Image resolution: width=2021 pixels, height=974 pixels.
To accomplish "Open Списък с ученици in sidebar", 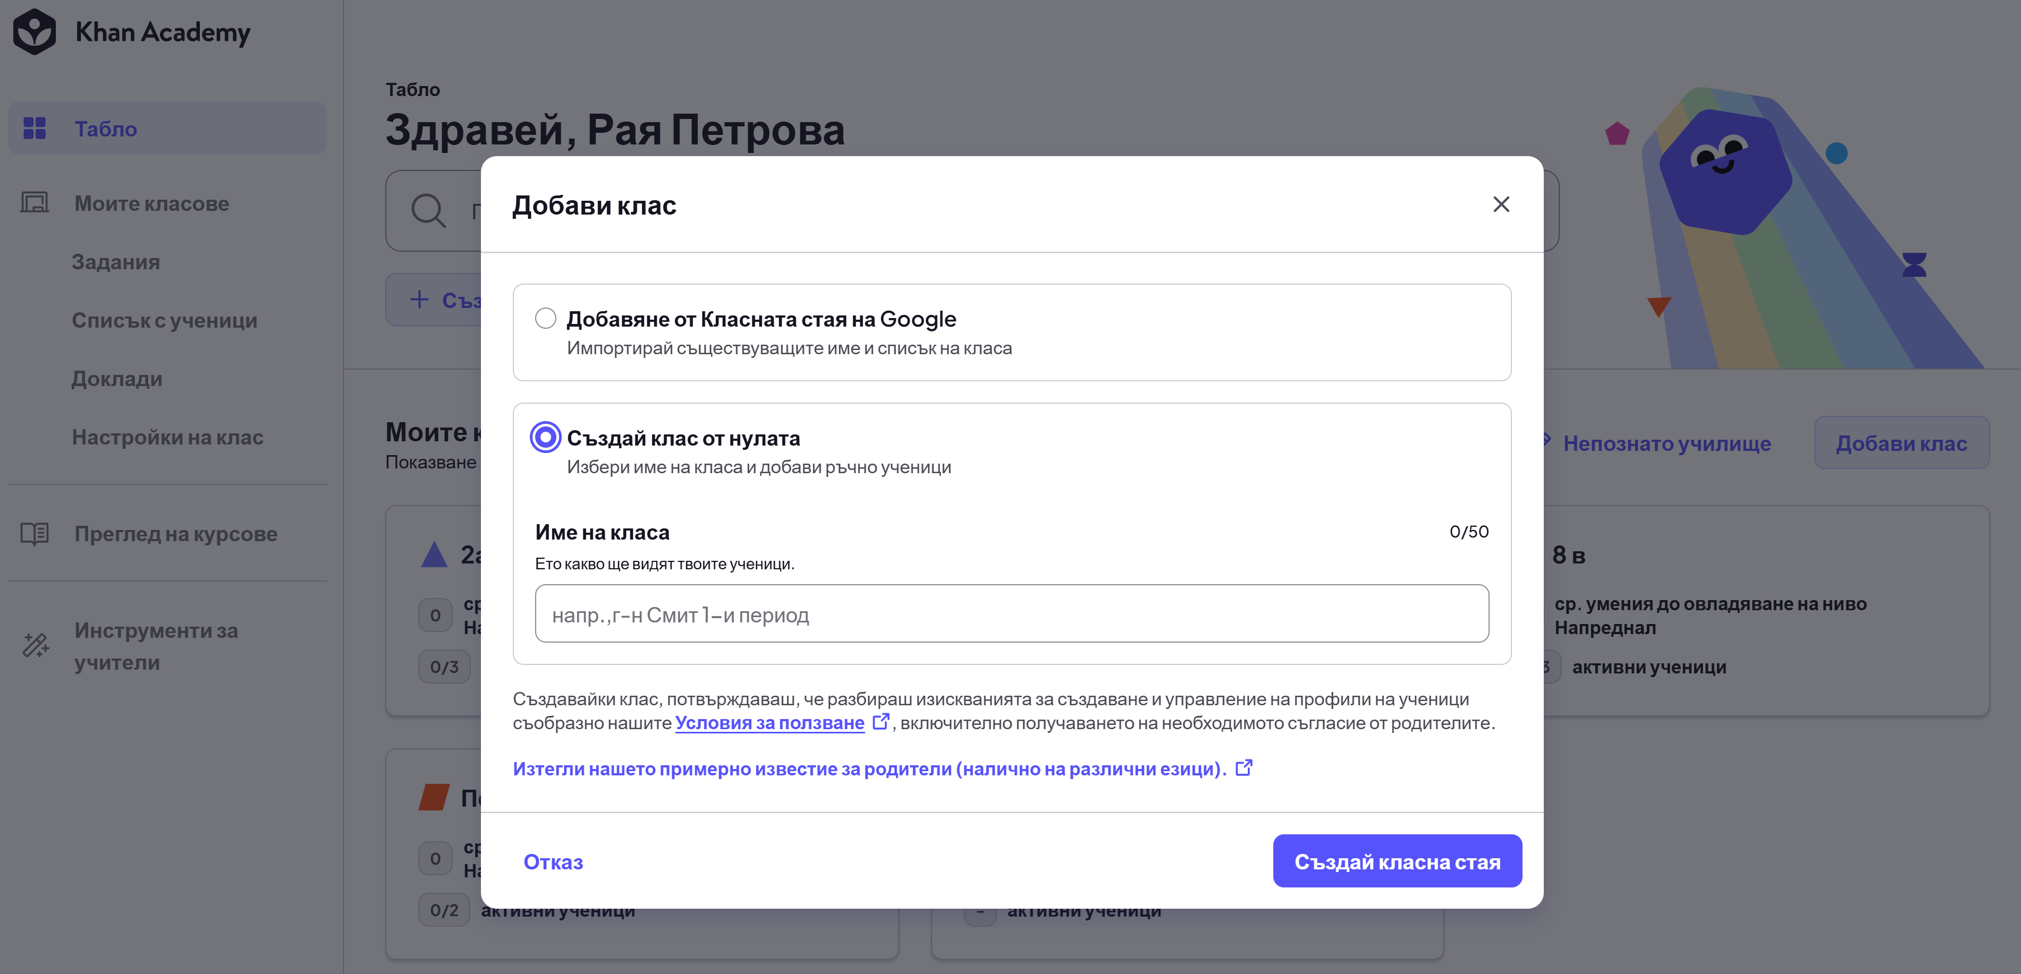I will point(165,321).
